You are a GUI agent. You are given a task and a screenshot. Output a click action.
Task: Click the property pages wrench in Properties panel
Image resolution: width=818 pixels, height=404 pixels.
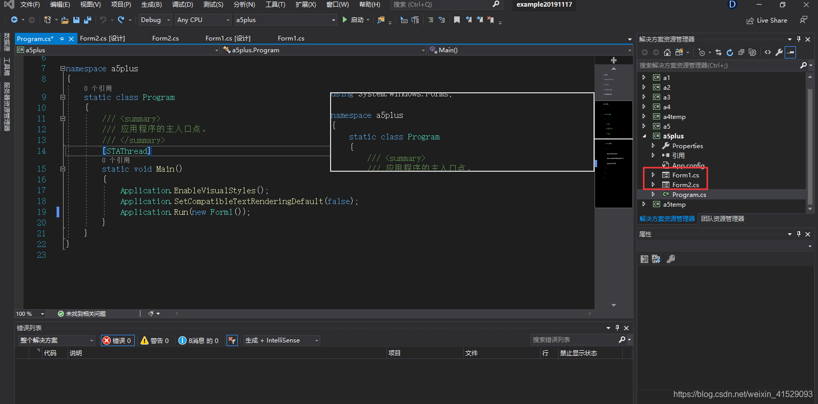pyautogui.click(x=671, y=259)
